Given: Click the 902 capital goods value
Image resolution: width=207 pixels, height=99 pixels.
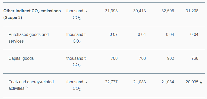Looking at the screenshot, I should coord(171,58).
